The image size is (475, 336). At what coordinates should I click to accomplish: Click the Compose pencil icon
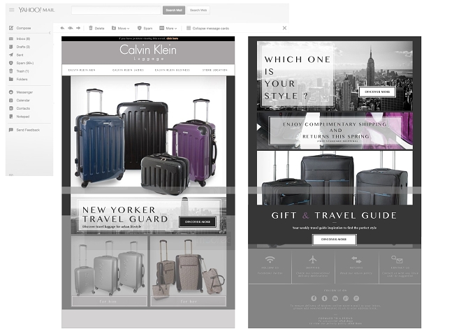(x=11, y=28)
